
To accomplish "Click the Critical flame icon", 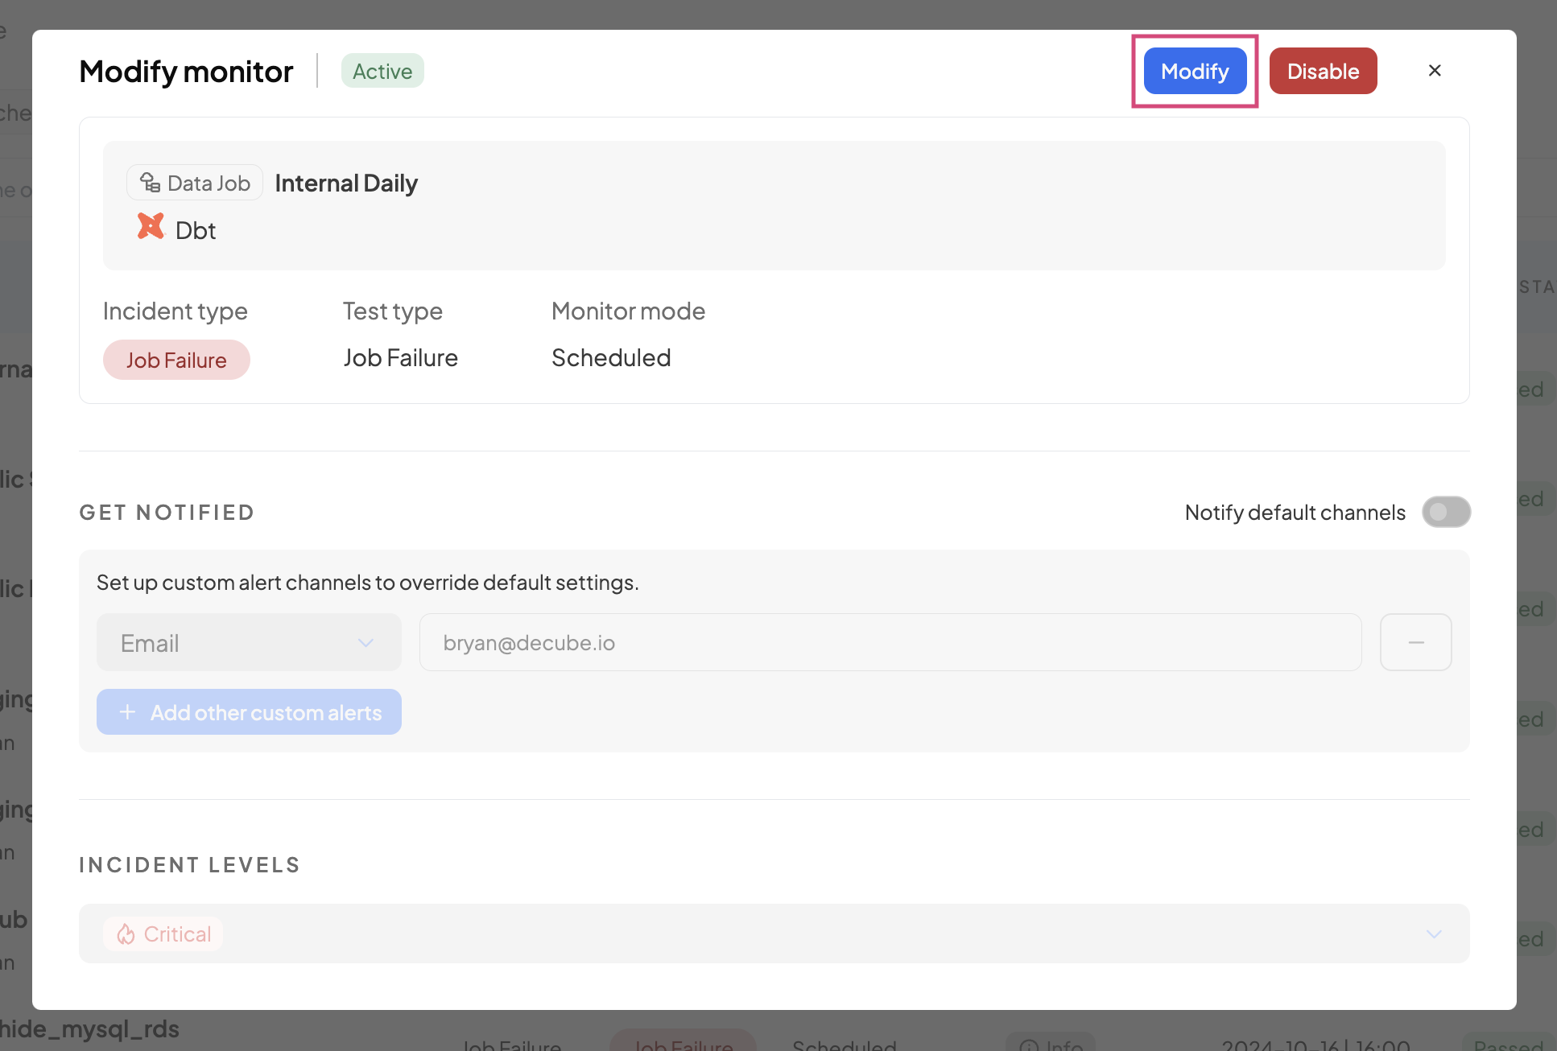I will coord(126,934).
